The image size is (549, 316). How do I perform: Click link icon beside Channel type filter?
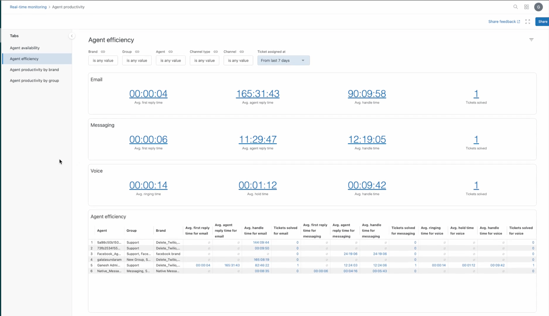coord(215,52)
